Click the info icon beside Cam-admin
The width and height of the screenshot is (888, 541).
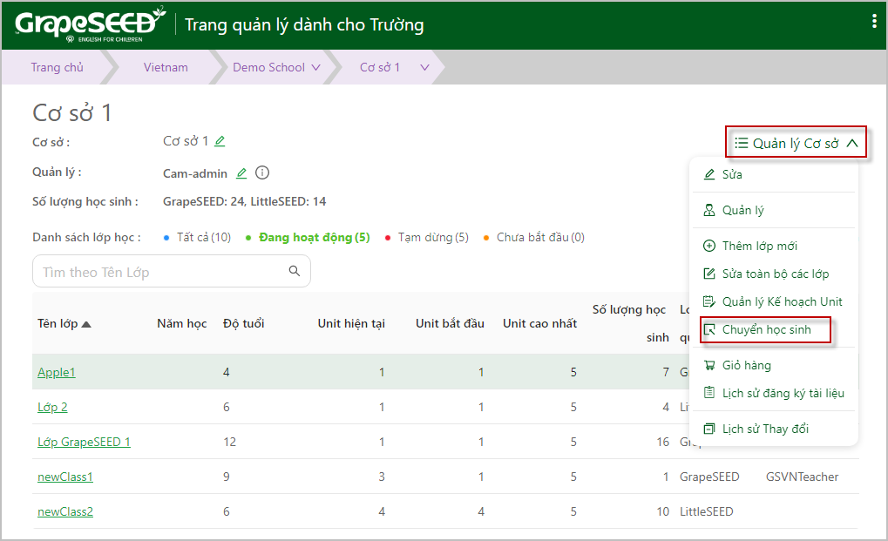tap(262, 172)
